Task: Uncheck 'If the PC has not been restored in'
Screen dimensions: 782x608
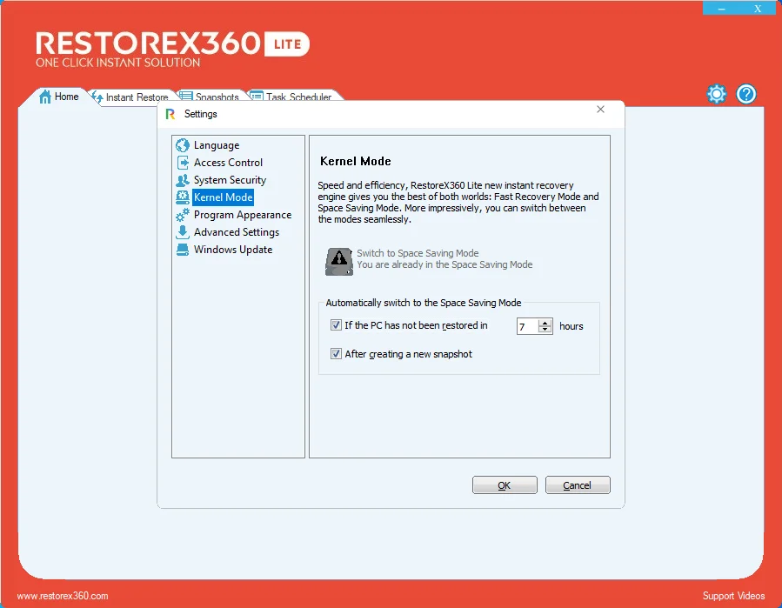Action: click(336, 325)
